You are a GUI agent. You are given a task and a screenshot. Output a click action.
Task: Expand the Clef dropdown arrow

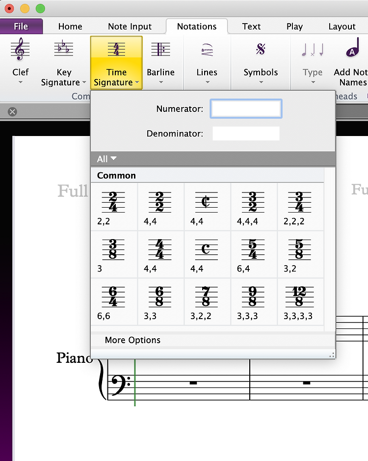coord(20,82)
